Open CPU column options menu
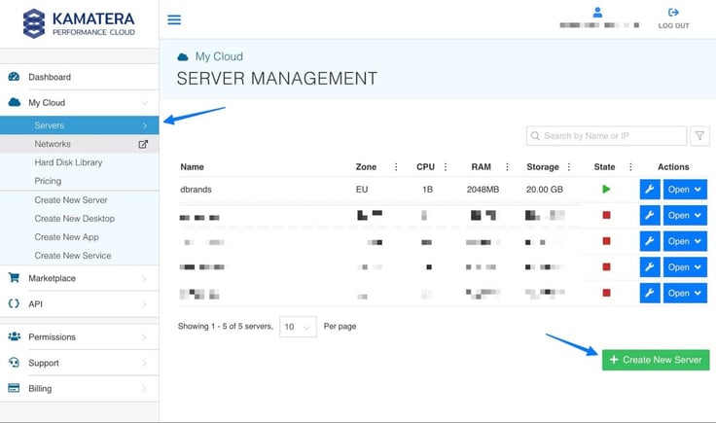Screen dimensions: 716x423 coord(446,167)
